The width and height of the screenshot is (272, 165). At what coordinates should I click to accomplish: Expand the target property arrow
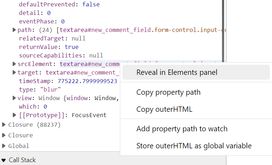(x=14, y=72)
